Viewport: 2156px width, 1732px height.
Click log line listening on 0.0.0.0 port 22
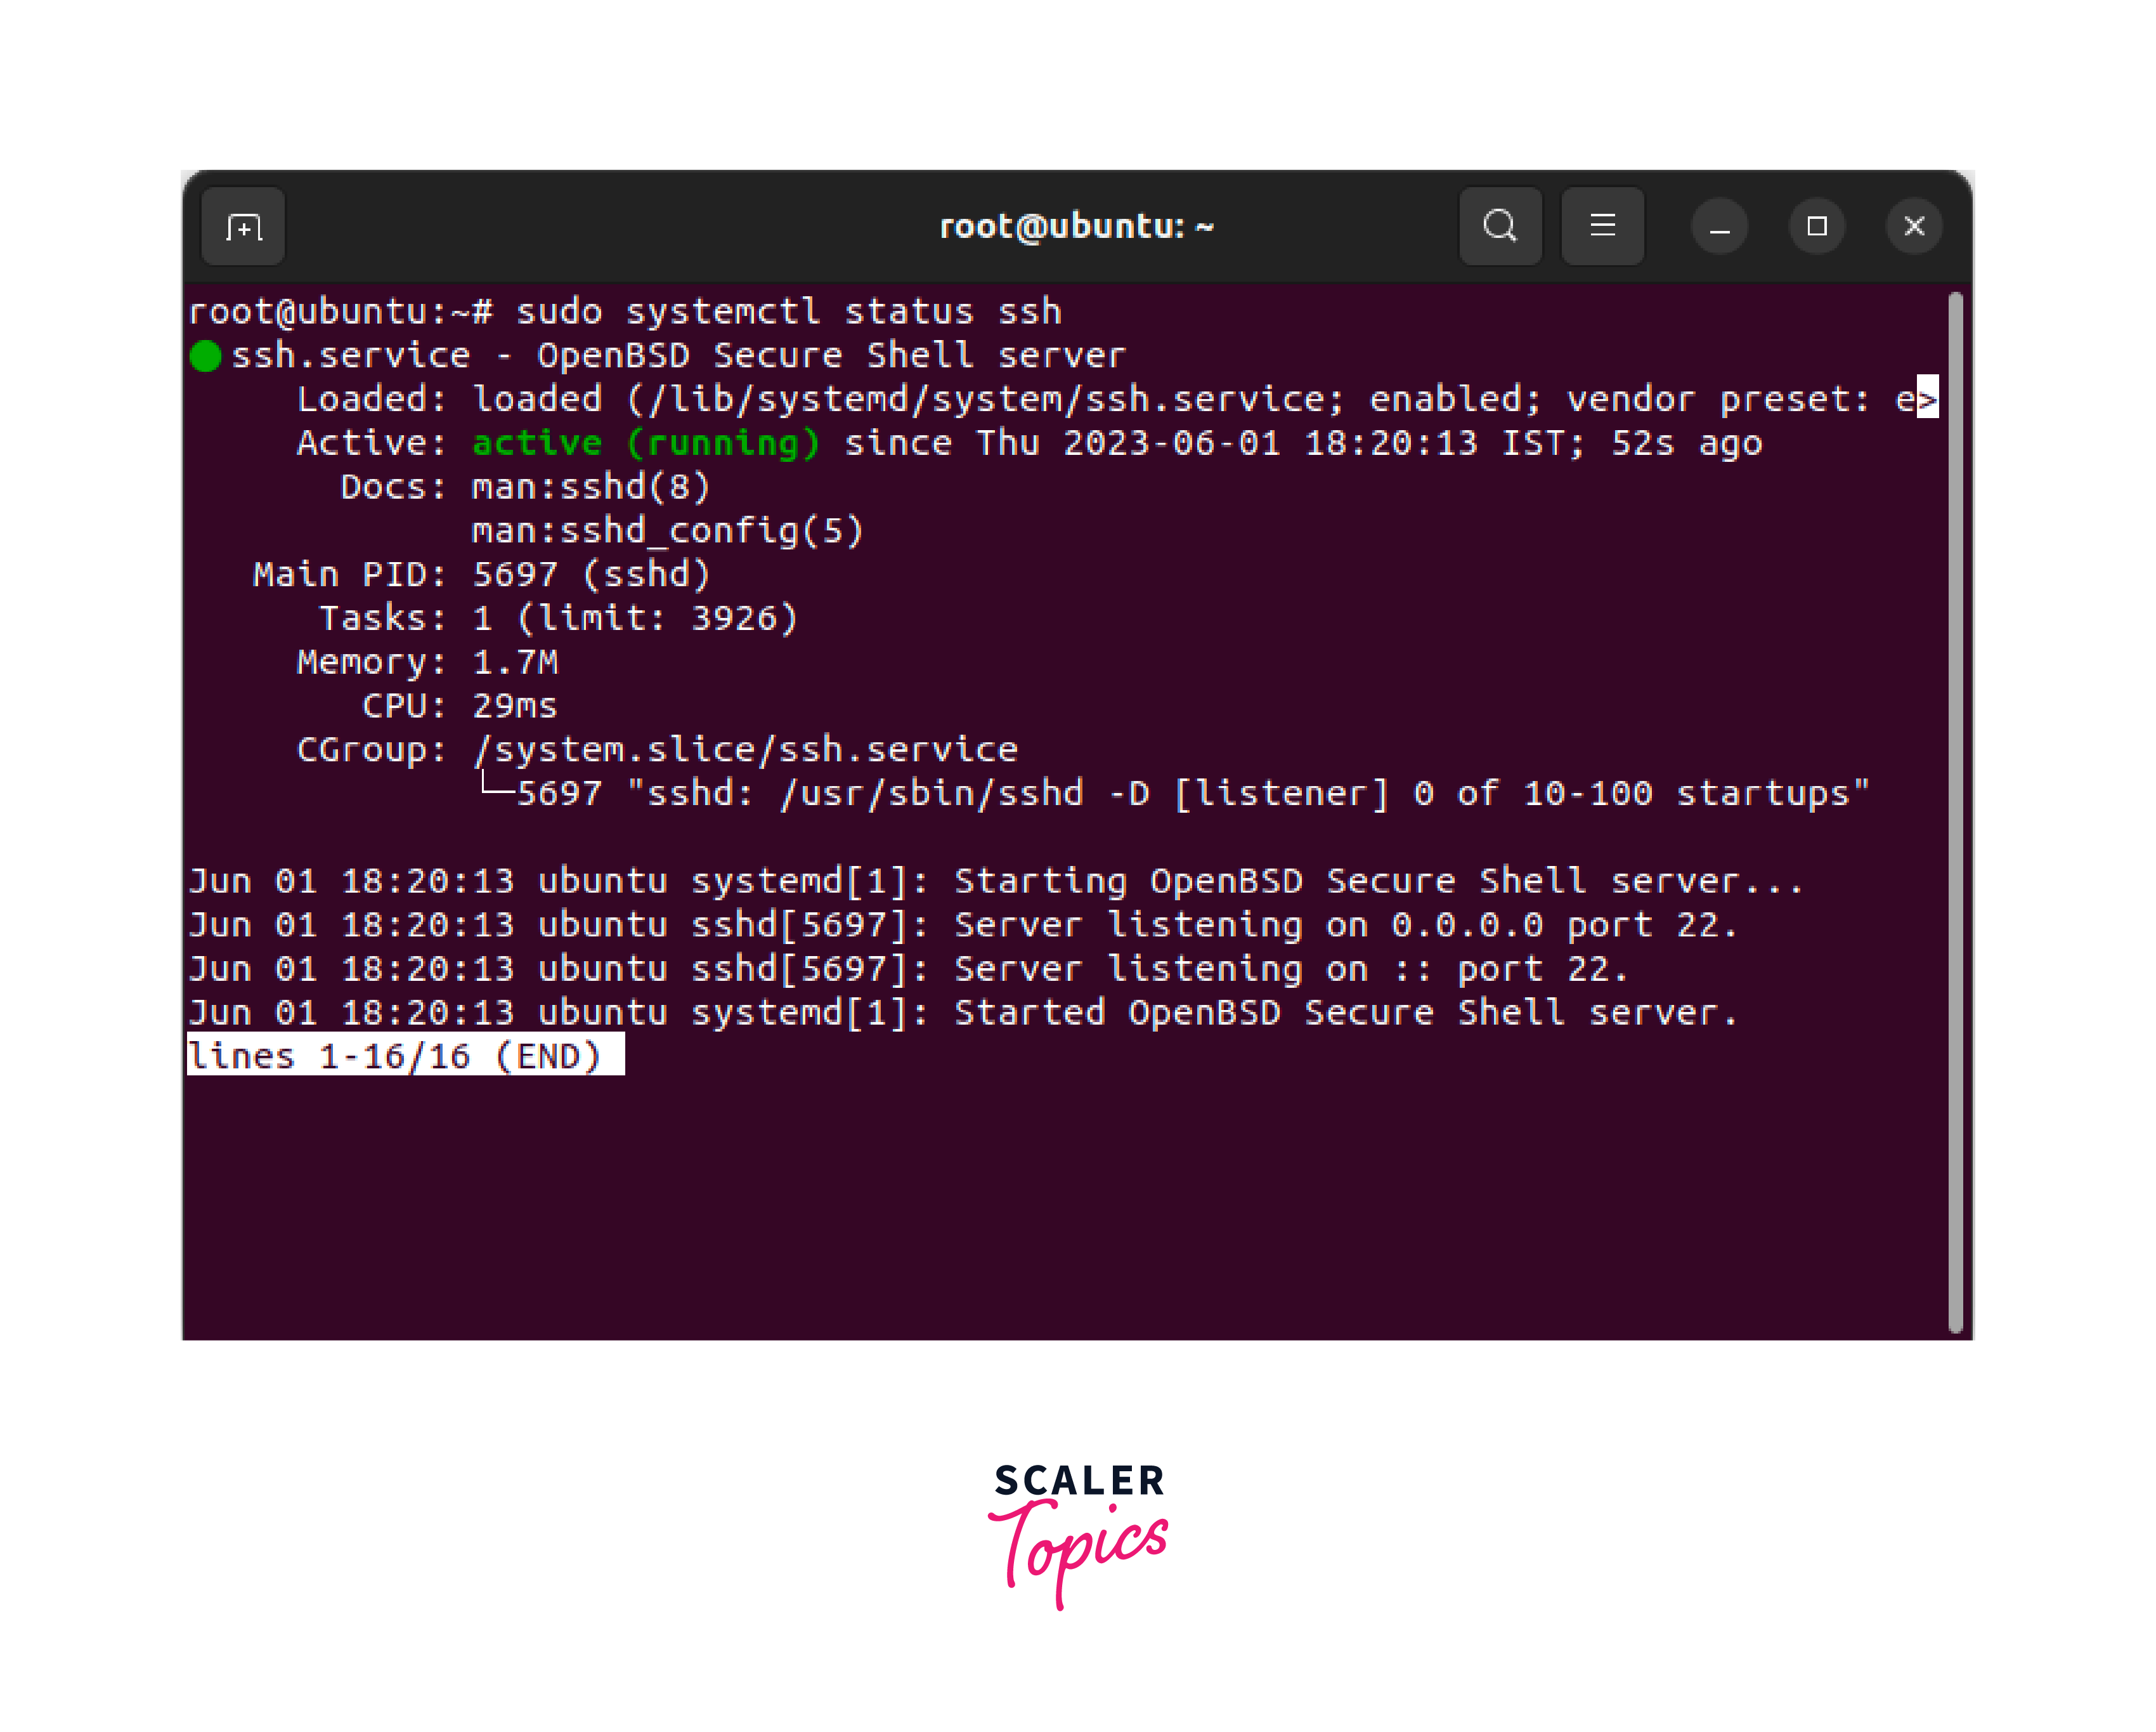click(x=963, y=924)
